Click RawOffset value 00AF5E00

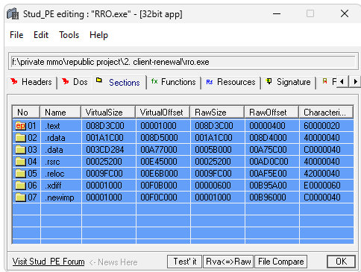(x=268, y=174)
